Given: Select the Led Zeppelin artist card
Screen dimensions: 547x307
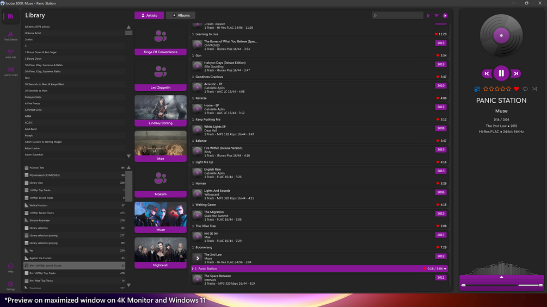Looking at the screenshot, I should click(x=161, y=75).
